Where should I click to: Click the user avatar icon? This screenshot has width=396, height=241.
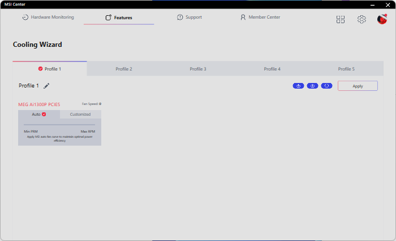(382, 19)
